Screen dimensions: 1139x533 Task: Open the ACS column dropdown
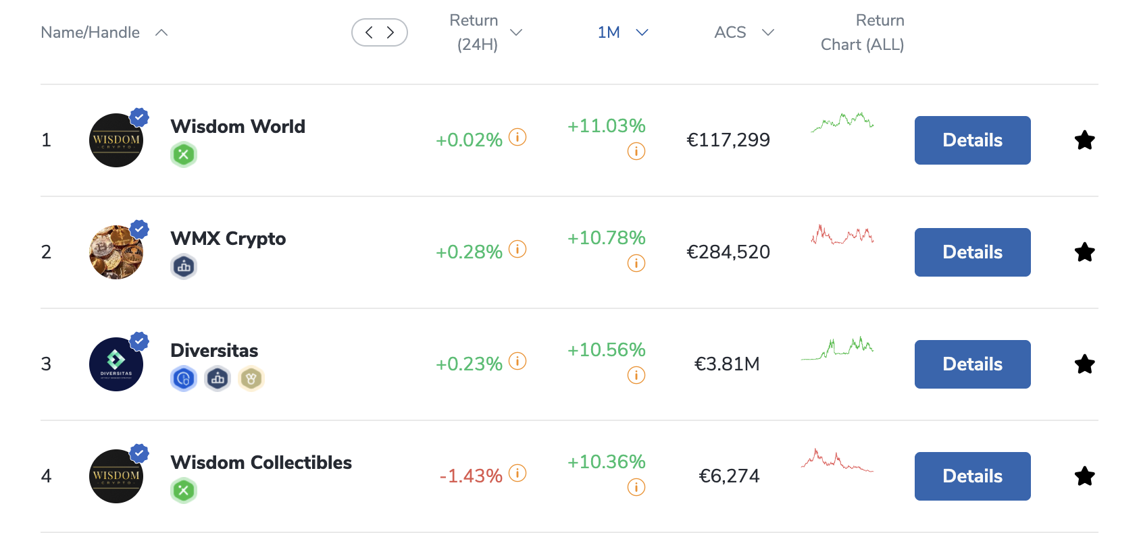[x=767, y=32]
